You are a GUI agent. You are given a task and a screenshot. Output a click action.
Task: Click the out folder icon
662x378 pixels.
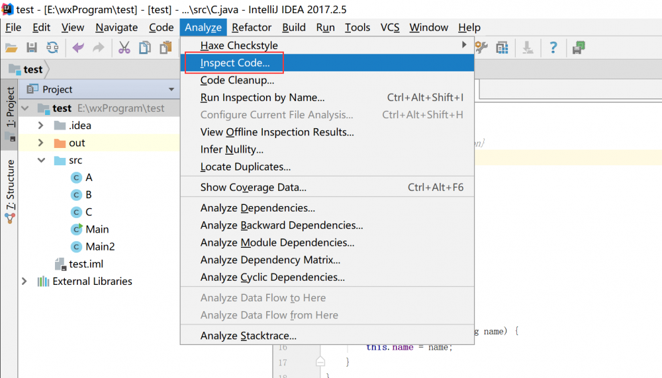(x=60, y=143)
